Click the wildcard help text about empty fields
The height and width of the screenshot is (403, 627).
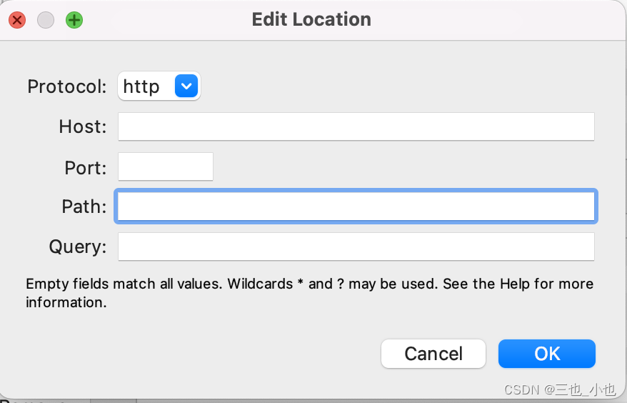(x=310, y=293)
